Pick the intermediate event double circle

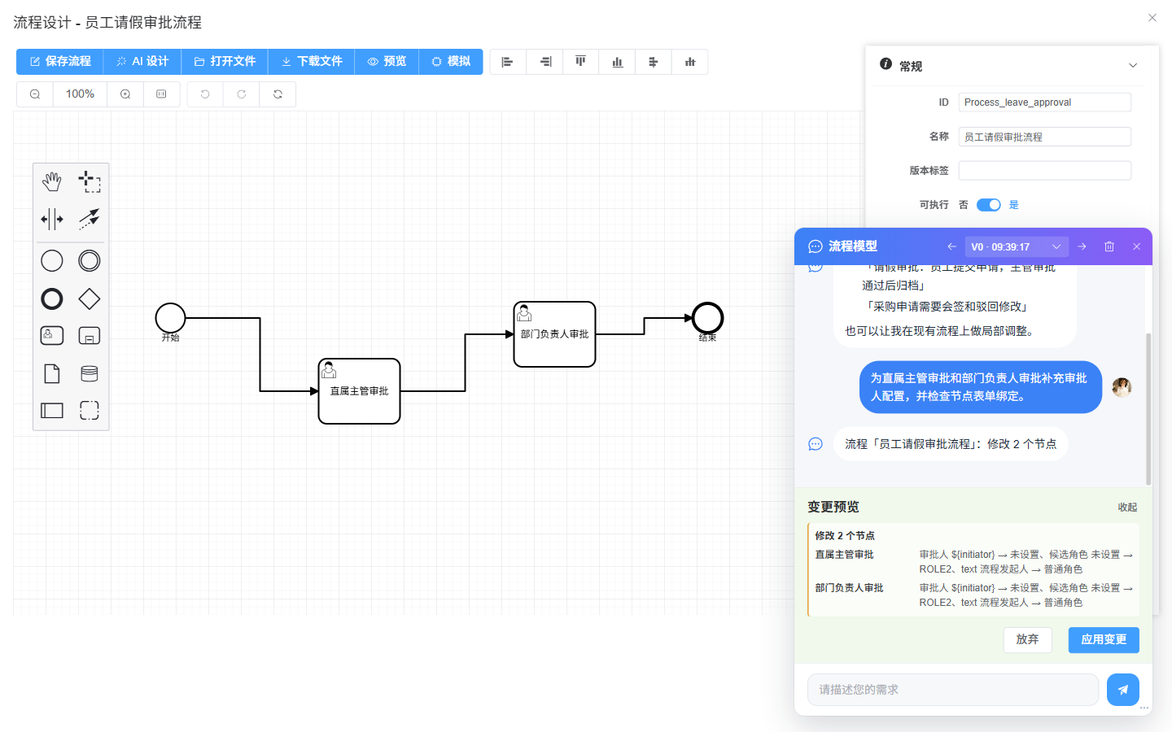[x=90, y=261]
